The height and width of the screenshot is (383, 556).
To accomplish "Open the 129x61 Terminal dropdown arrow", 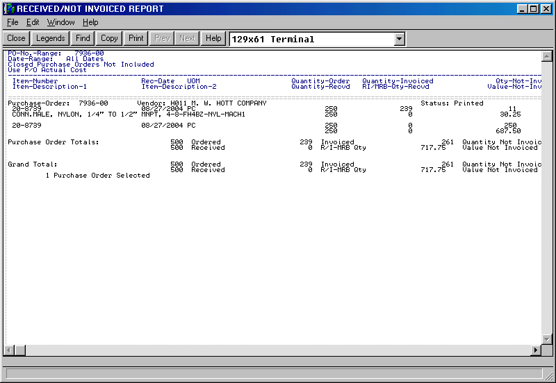I will tap(399, 39).
